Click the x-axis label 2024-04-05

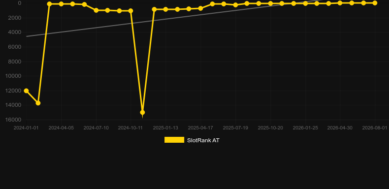tap(61, 128)
